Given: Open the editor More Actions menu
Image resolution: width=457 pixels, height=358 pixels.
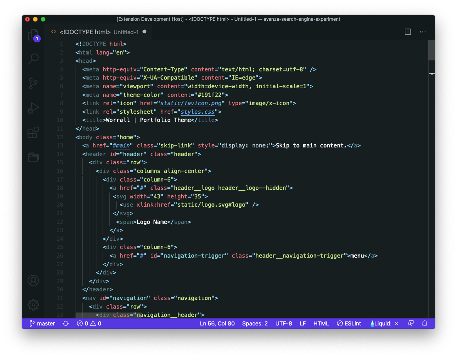Looking at the screenshot, I should point(423,32).
